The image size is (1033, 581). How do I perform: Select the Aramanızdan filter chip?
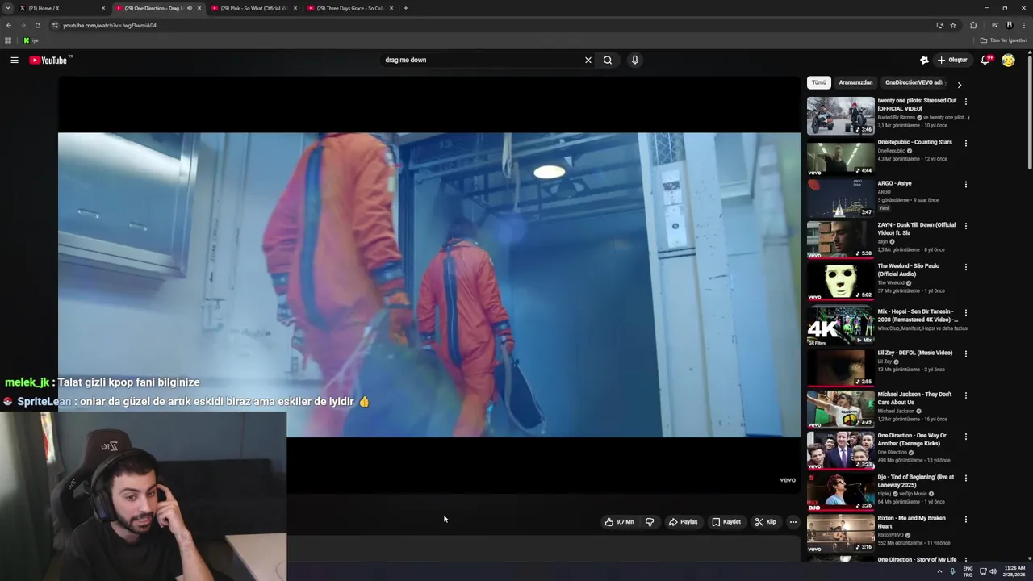(855, 82)
